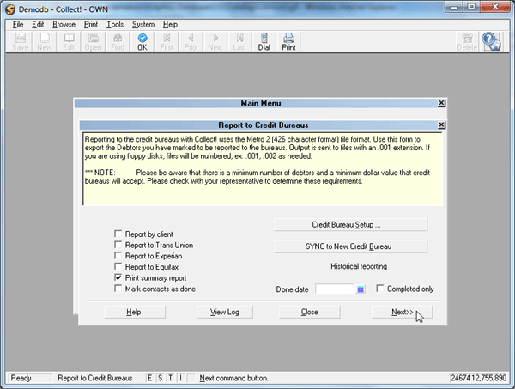Click the Next record arrow in toolbar
This screenshot has height=389, width=515.
point(215,42)
